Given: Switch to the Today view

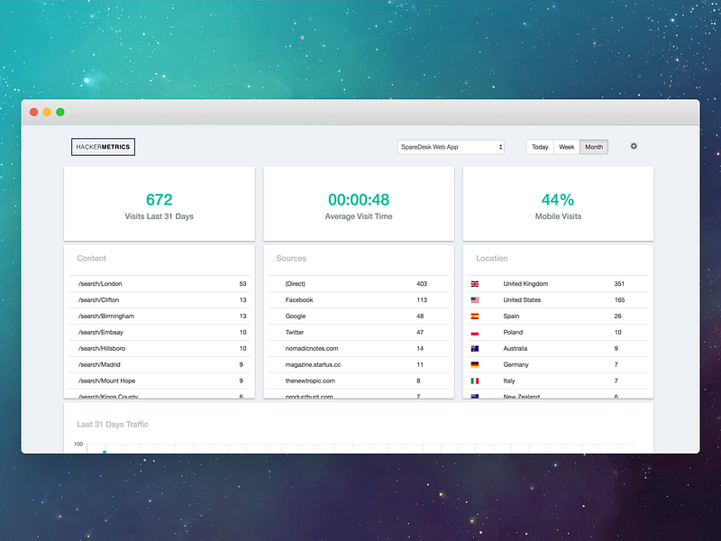Looking at the screenshot, I should pyautogui.click(x=540, y=146).
